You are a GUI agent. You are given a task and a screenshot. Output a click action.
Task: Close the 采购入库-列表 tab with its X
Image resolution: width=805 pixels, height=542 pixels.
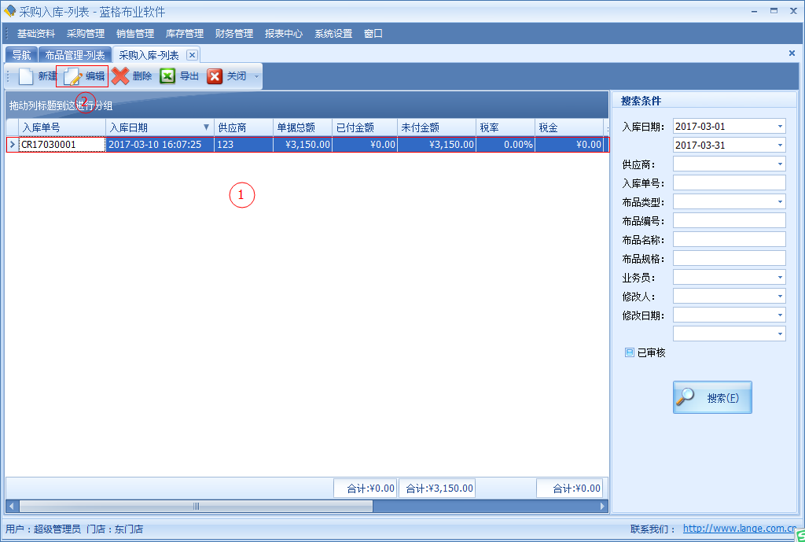point(192,55)
